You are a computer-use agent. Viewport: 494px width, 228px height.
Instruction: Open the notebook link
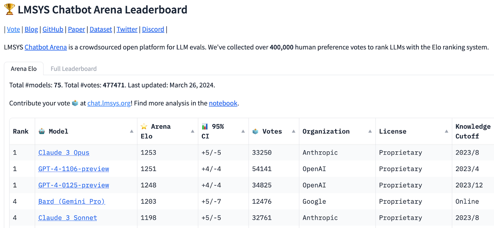(223, 103)
